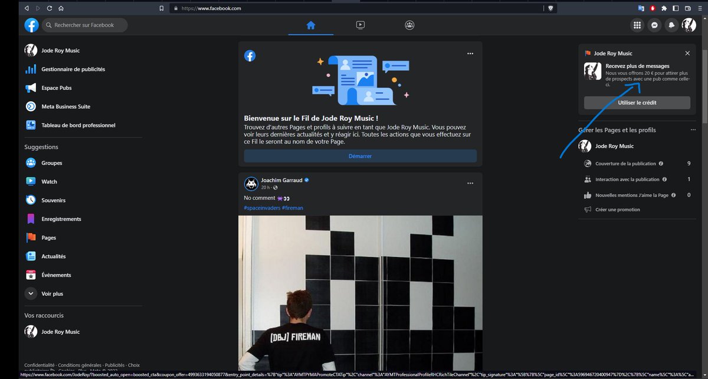The width and height of the screenshot is (708, 379).
Task: Go back in the browser
Action: point(26,8)
